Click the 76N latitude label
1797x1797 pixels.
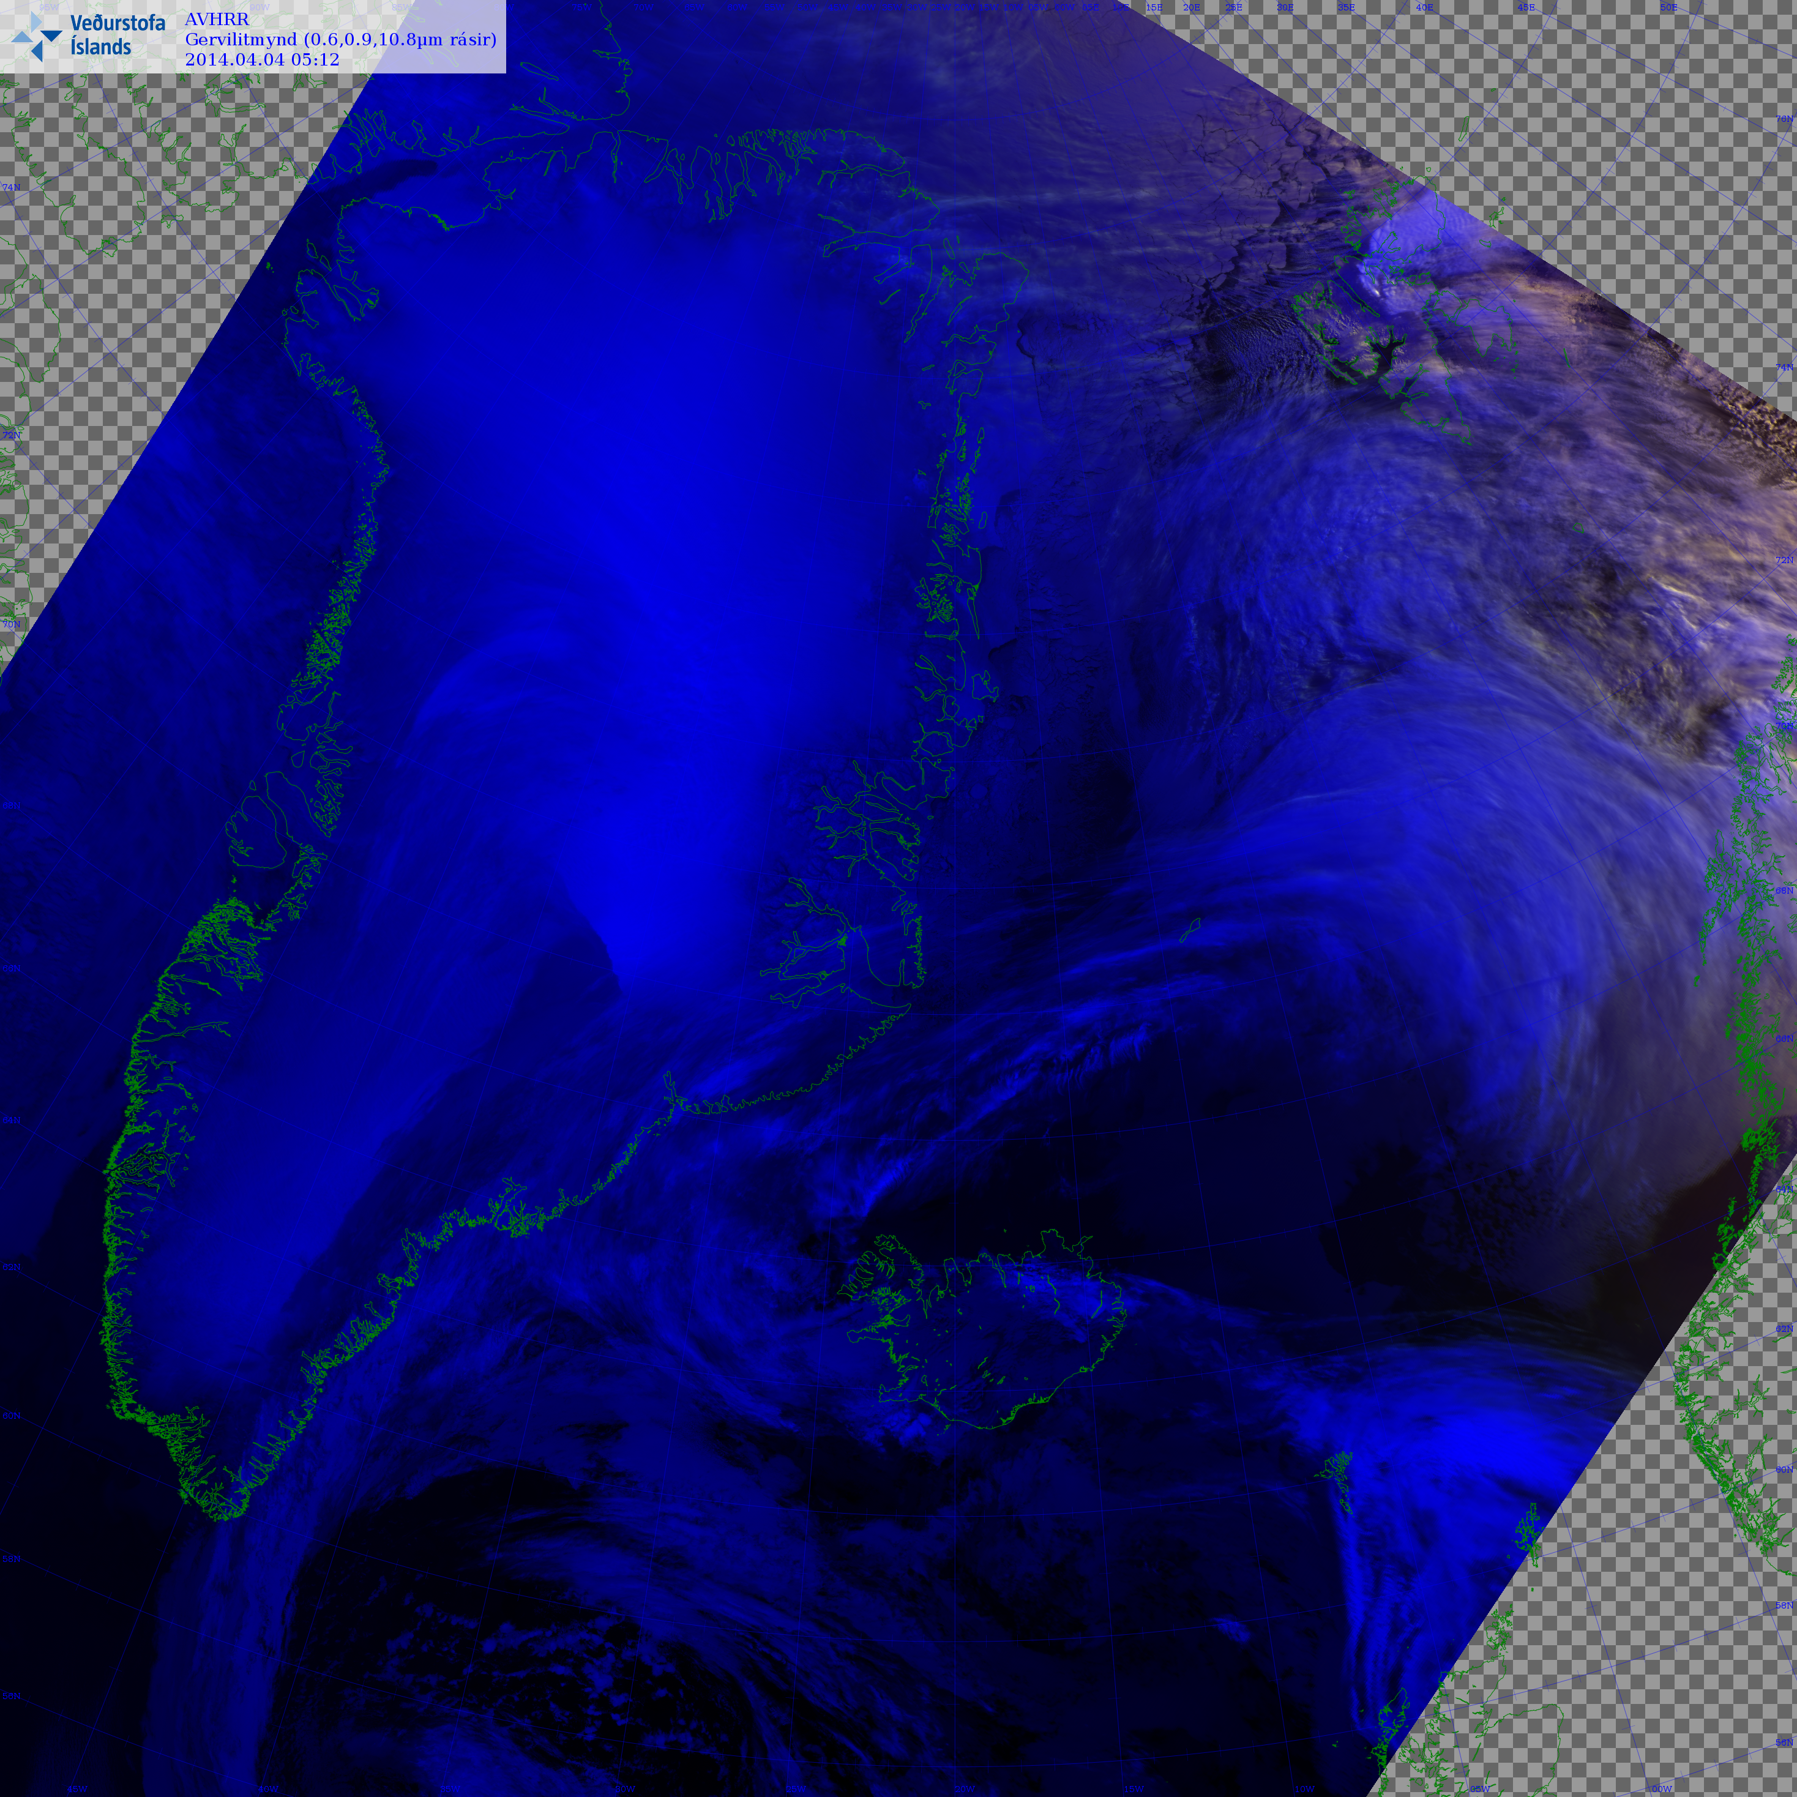1784,119
